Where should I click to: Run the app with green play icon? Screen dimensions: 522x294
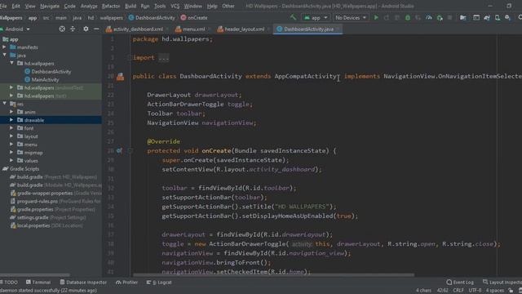(x=376, y=17)
